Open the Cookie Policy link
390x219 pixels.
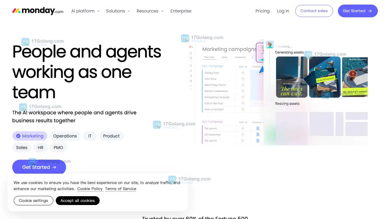coord(90,189)
